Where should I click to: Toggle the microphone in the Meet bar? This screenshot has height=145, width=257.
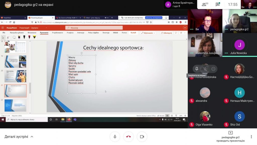coord(115,137)
